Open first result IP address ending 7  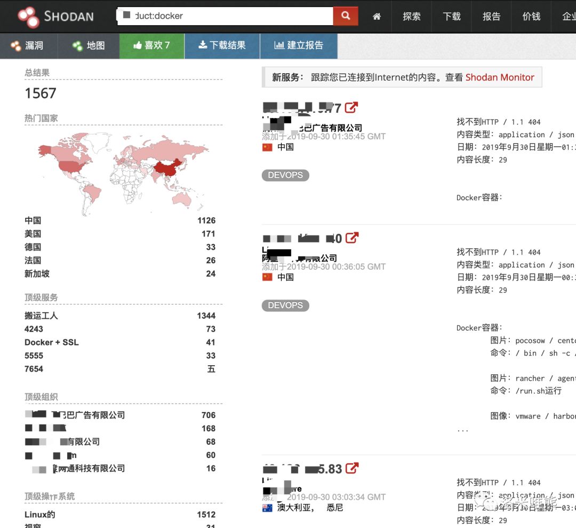[x=302, y=108]
